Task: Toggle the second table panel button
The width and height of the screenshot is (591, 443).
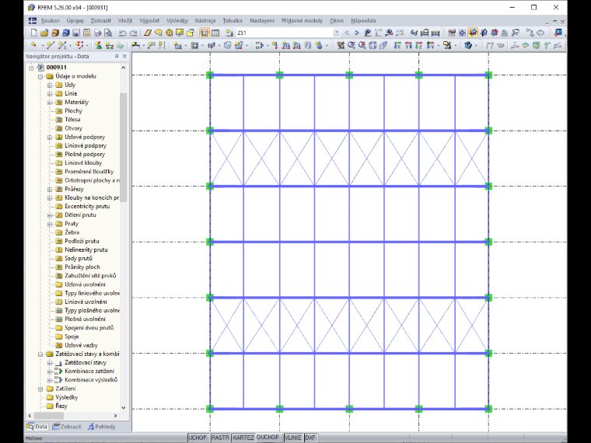Action: [x=215, y=33]
